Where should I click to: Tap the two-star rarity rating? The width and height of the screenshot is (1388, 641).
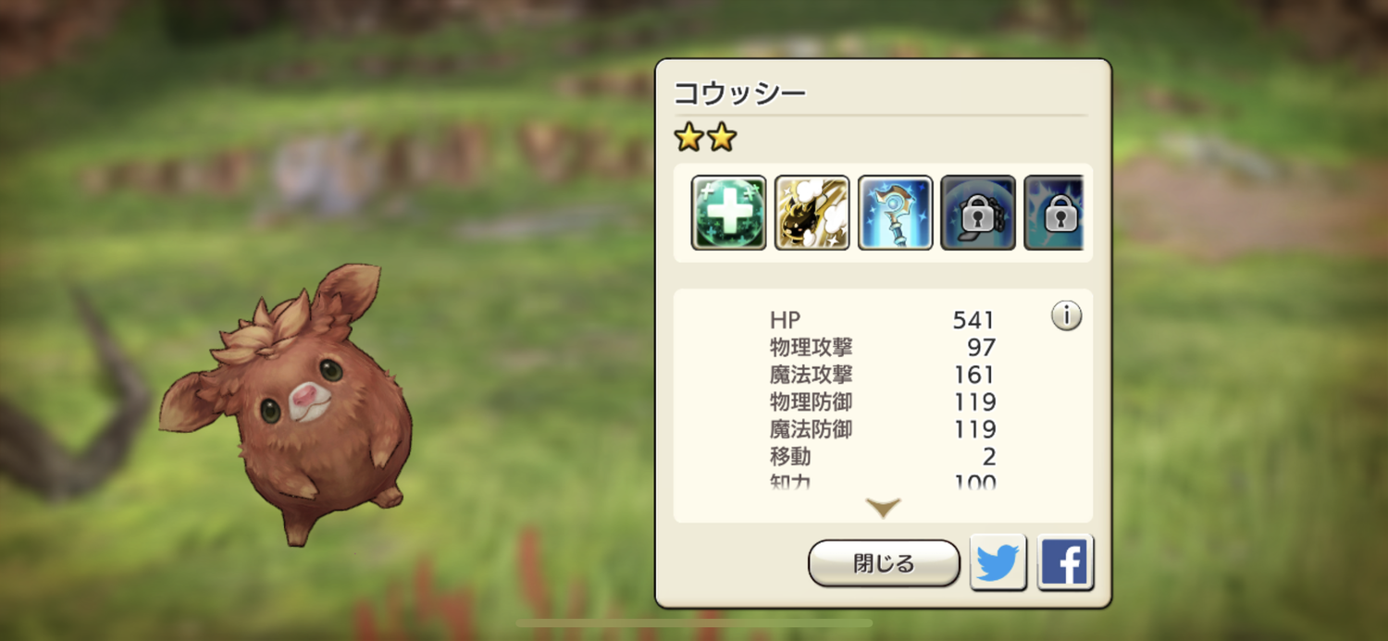tap(705, 138)
